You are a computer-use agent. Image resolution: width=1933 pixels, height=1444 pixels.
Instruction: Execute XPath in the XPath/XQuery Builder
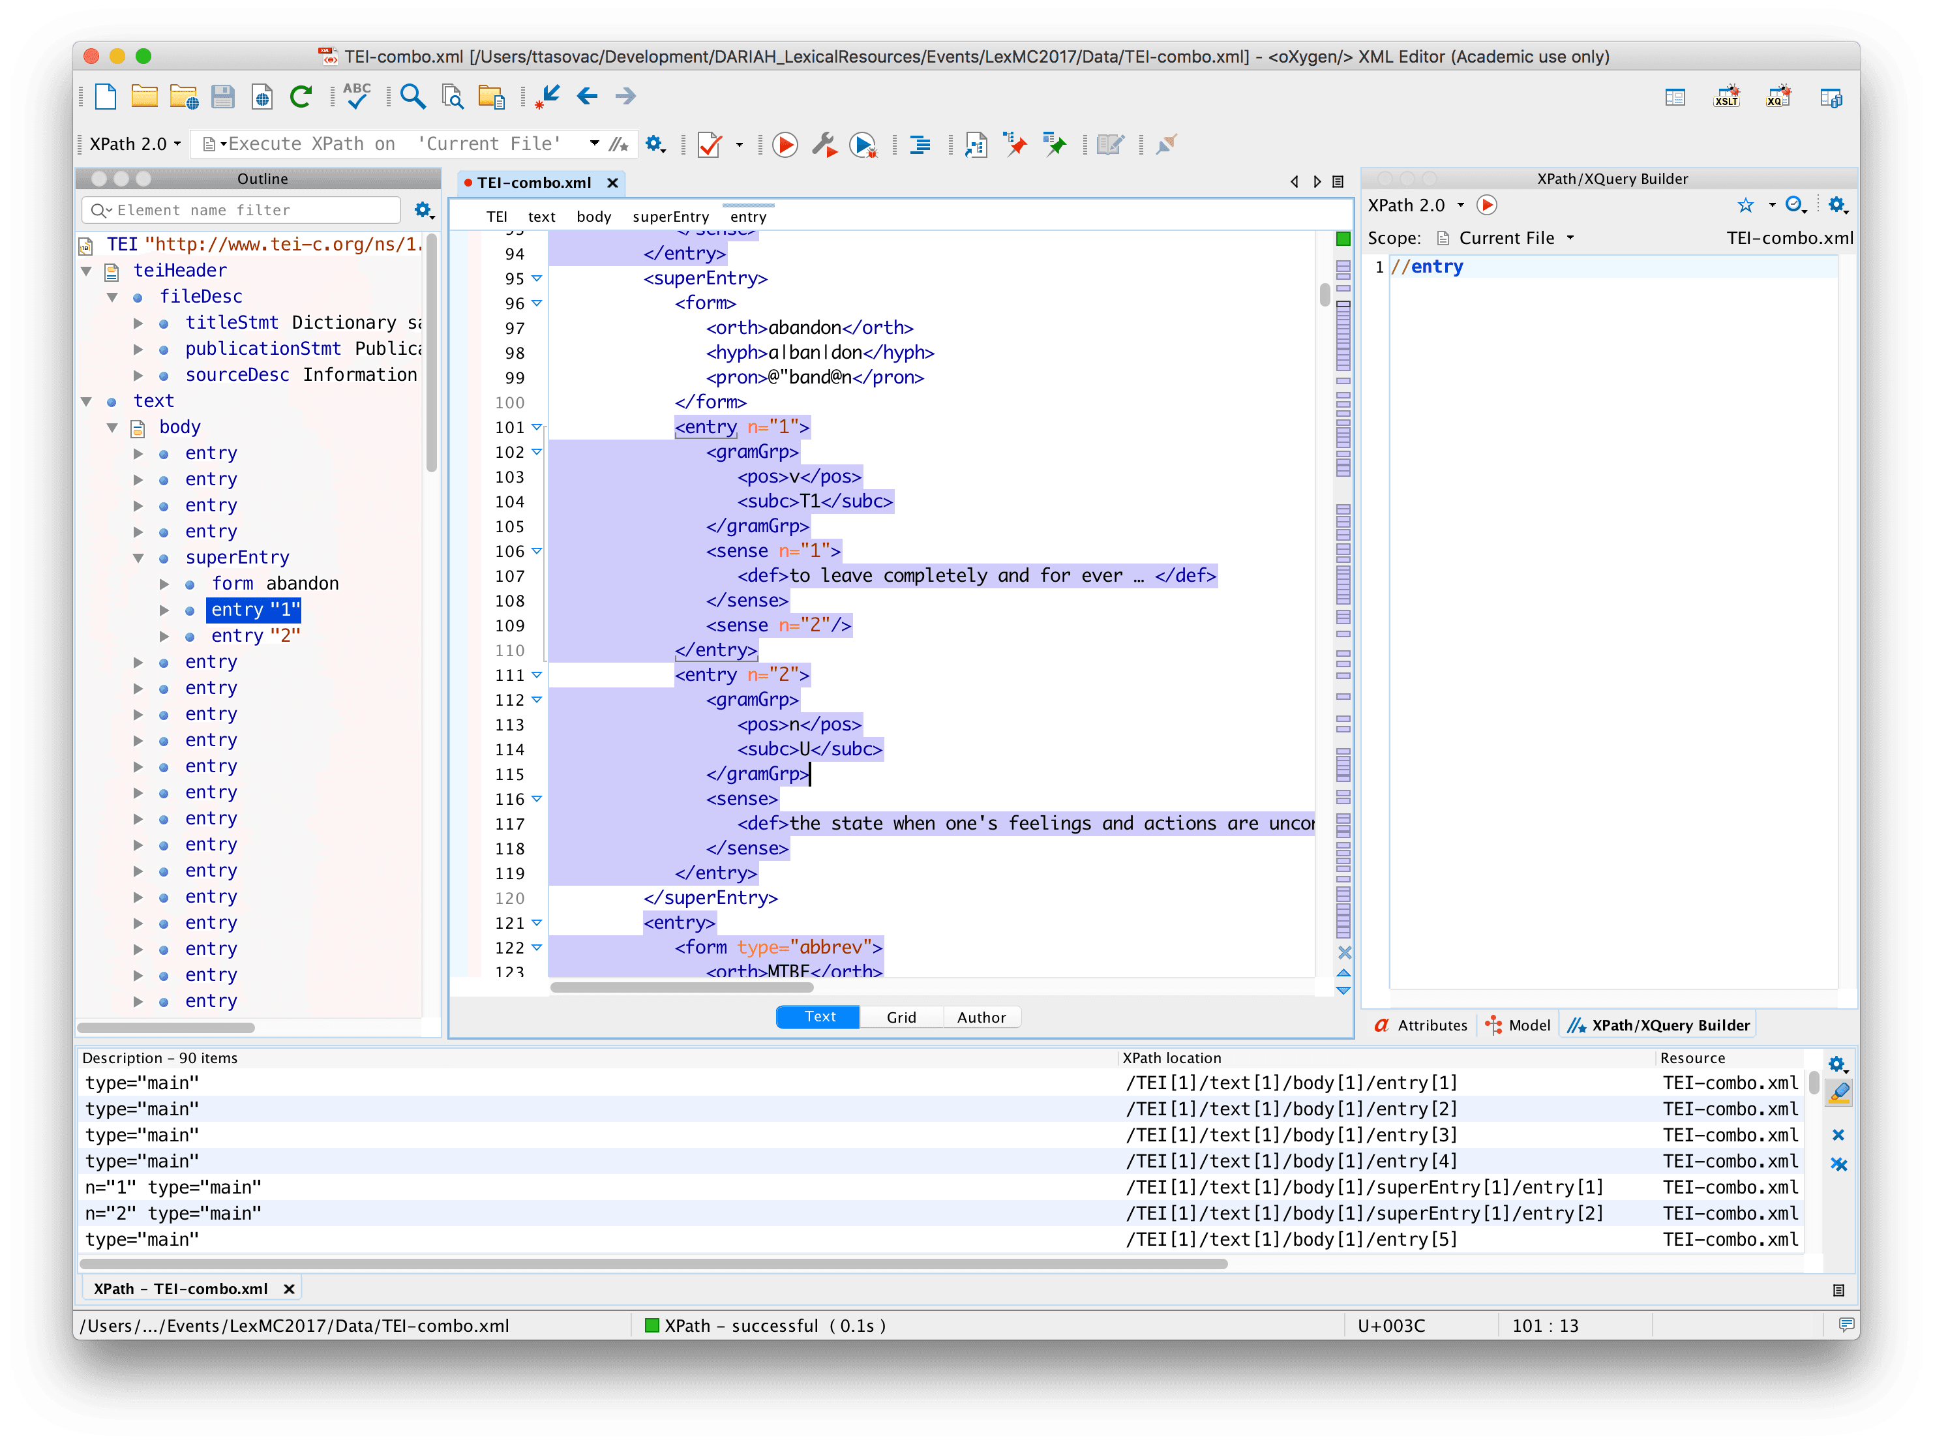tap(1486, 205)
